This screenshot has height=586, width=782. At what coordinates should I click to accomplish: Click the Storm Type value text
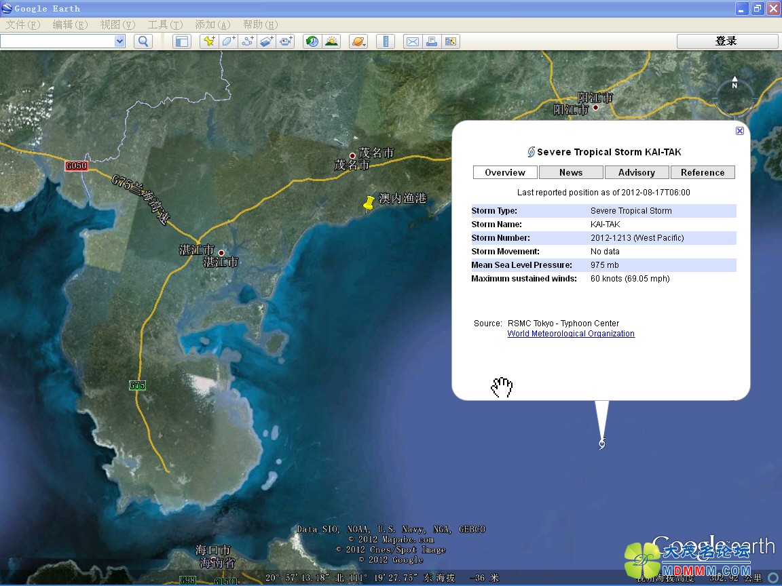631,211
